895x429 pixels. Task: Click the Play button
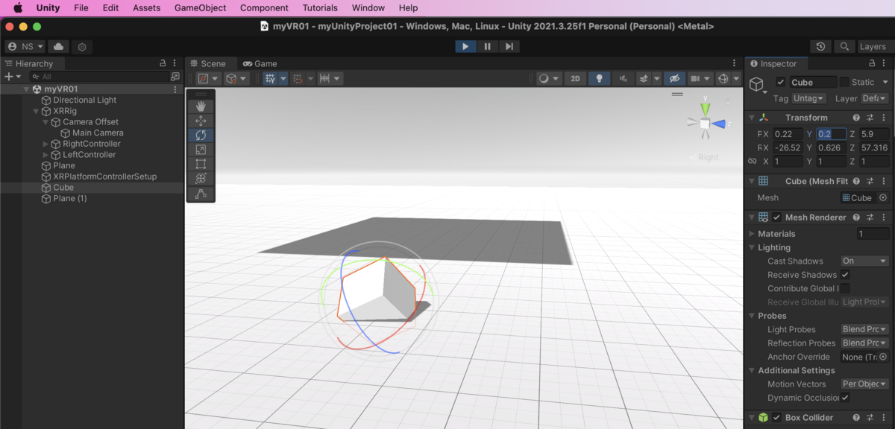point(465,46)
